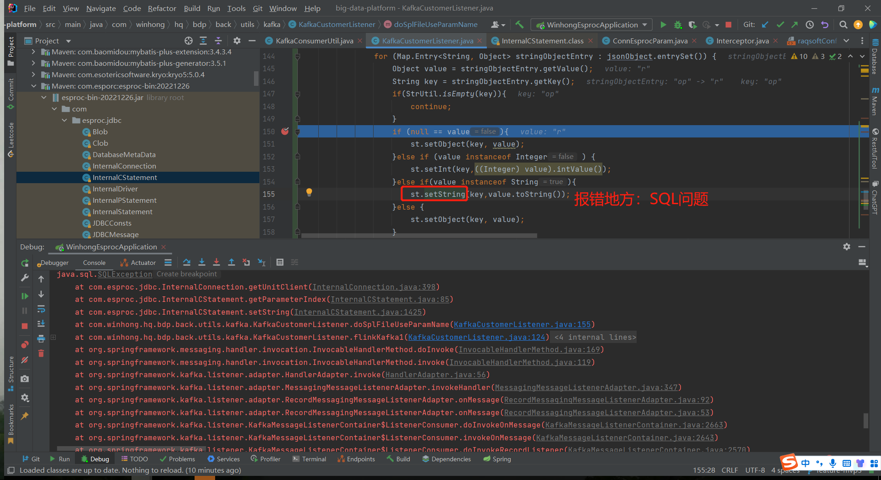Viewport: 881px width, 480px height.
Task: Resume program in debug side panel
Action: [x=25, y=296]
